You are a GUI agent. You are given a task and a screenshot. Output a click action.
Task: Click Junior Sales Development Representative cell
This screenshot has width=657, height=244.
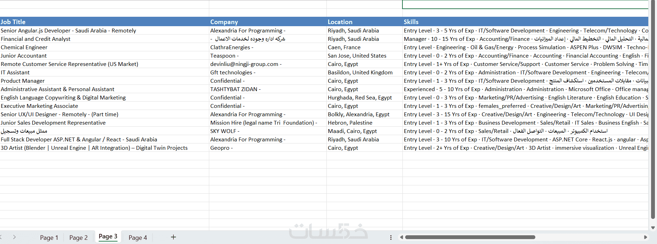[x=104, y=123]
